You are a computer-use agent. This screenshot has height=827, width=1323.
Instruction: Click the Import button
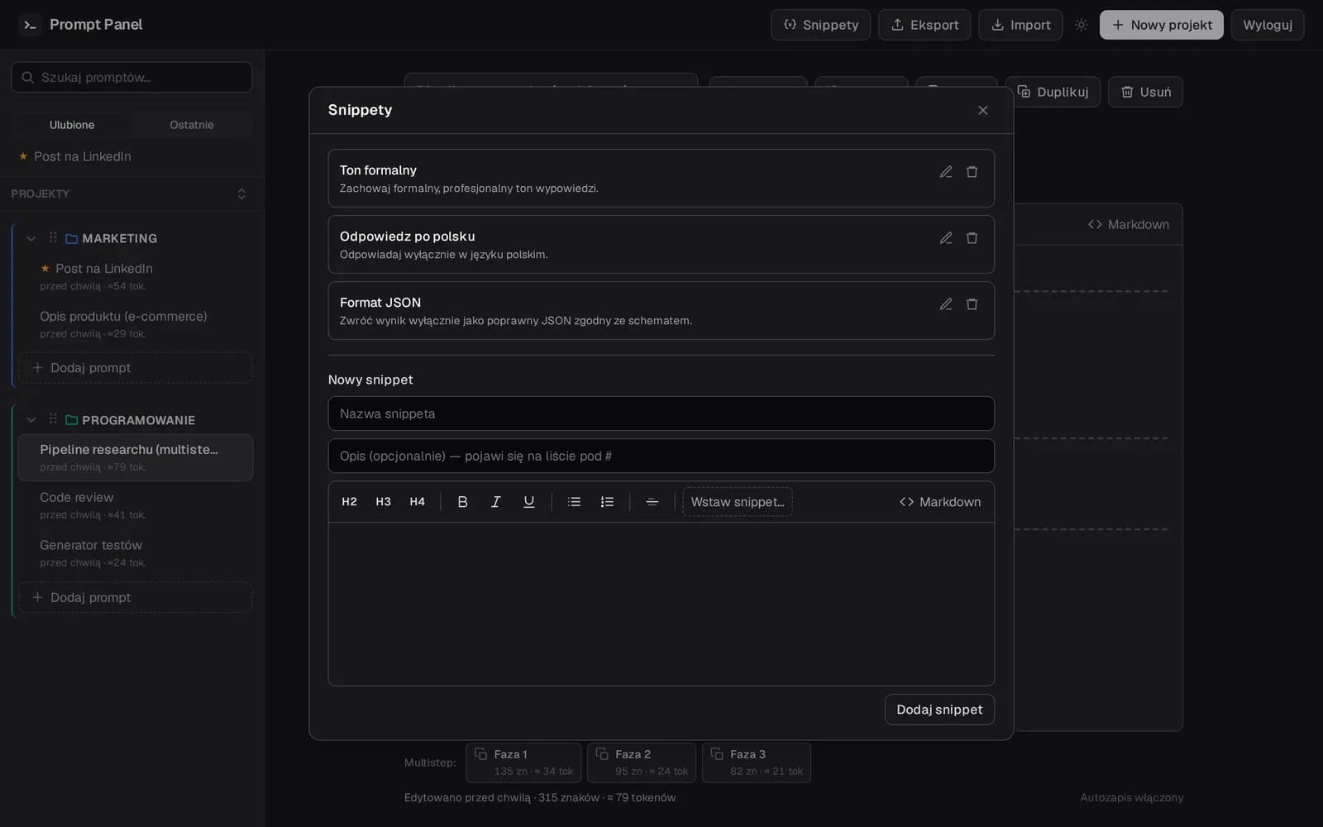pyautogui.click(x=1020, y=25)
